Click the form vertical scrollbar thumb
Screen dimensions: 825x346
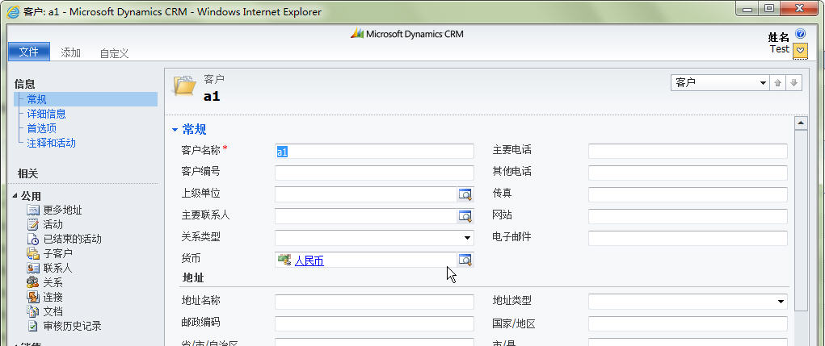click(x=801, y=222)
